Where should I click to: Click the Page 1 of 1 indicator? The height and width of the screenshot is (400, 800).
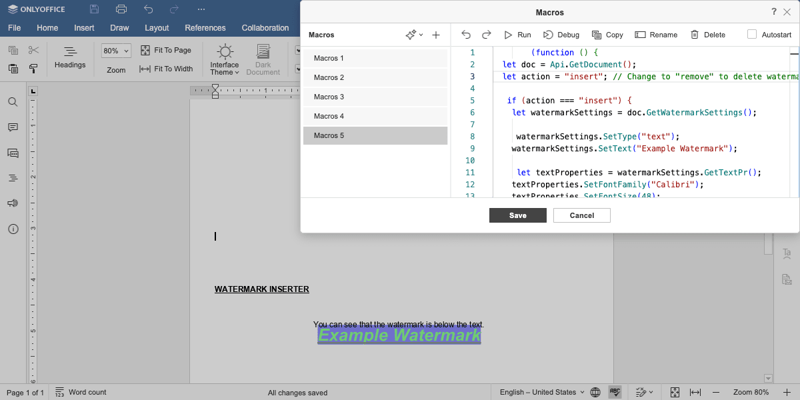(x=25, y=392)
